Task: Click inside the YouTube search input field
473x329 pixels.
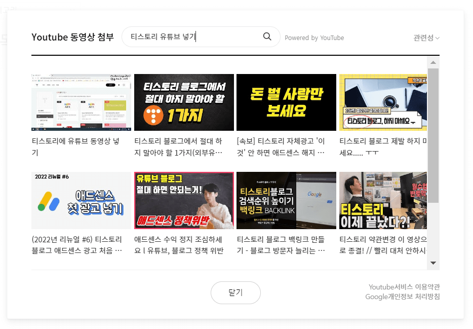Action: click(x=192, y=36)
